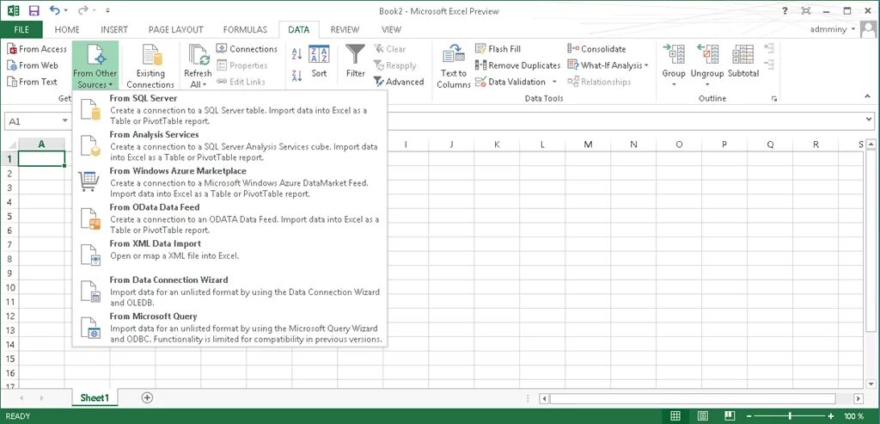Screen dimensions: 880x424
Task: Click zoom in plus button
Action: click(831, 416)
